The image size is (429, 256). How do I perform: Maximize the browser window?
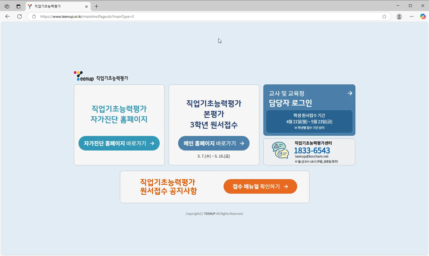410,6
